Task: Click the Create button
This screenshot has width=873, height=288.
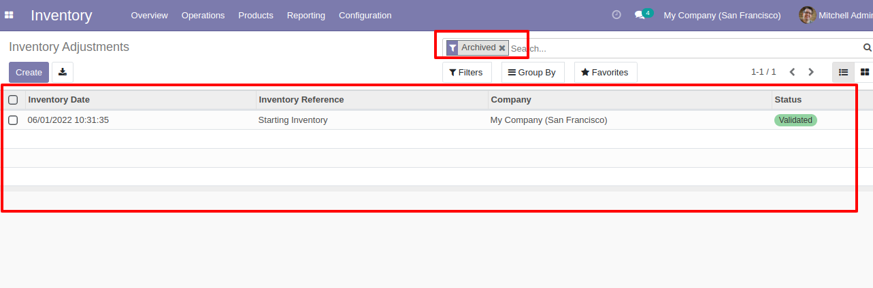Action: click(x=29, y=72)
